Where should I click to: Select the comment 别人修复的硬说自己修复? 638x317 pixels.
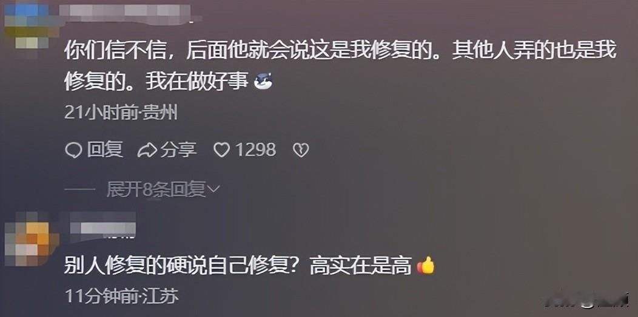pos(249,267)
